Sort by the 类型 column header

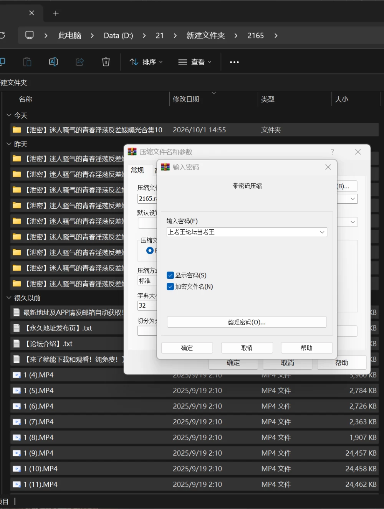(268, 99)
